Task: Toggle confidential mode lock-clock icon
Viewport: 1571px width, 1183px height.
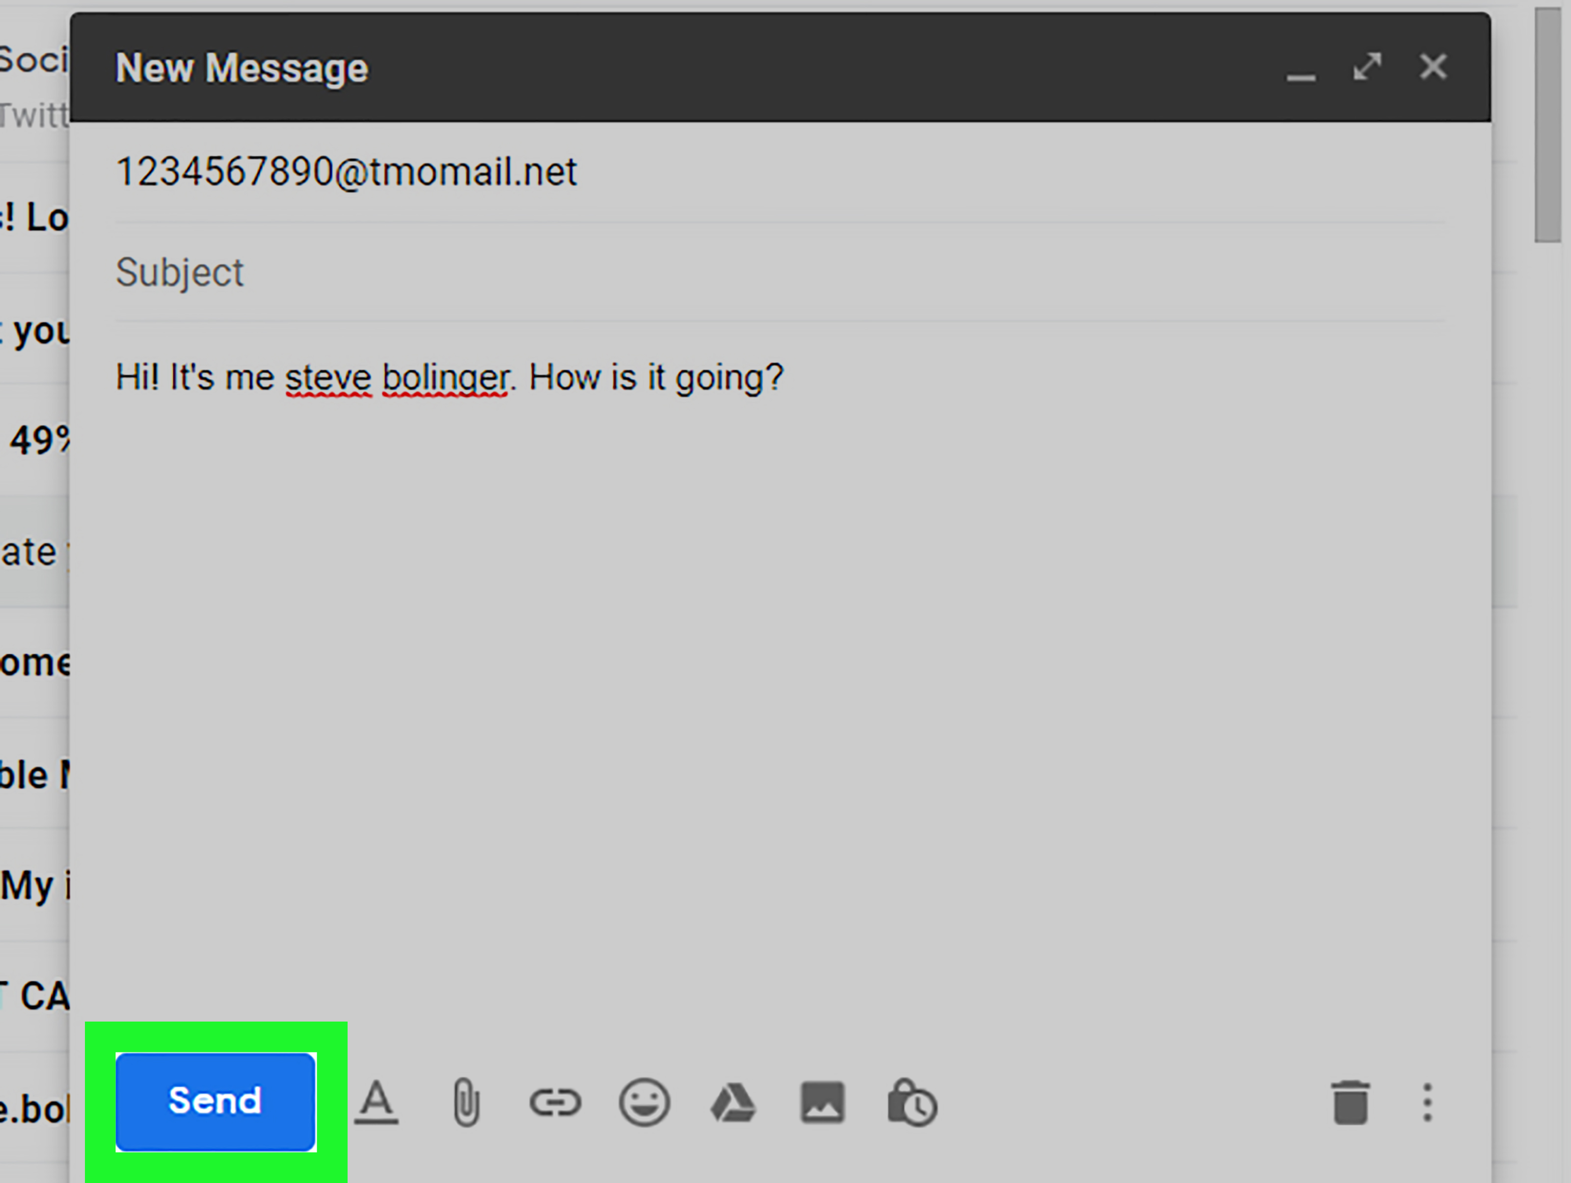Action: tap(912, 1102)
